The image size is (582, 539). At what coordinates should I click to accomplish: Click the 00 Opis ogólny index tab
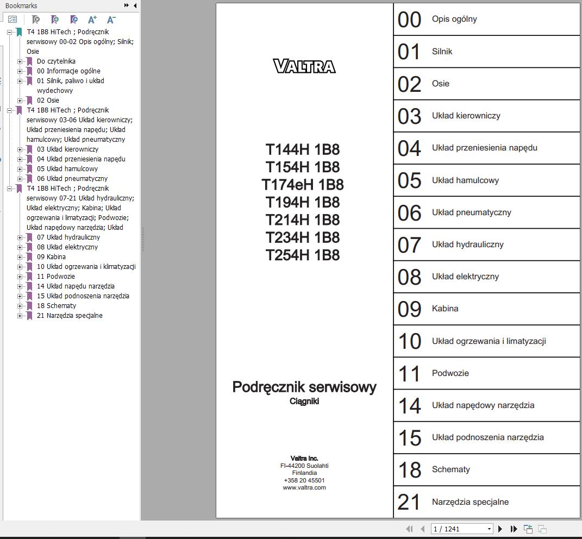[486, 20]
